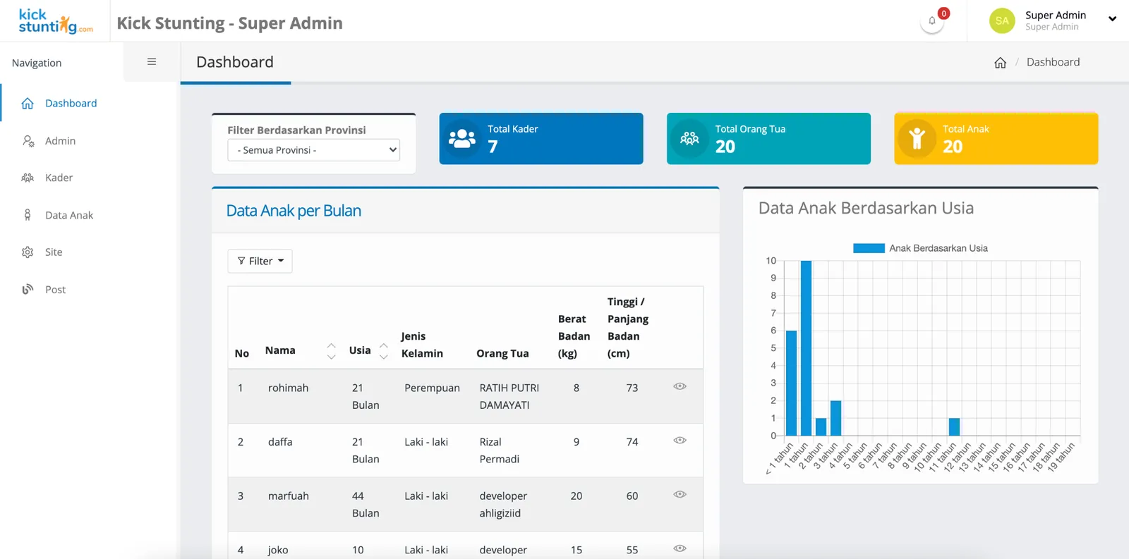
Task: Open the Filter dropdown button
Action: [260, 261]
